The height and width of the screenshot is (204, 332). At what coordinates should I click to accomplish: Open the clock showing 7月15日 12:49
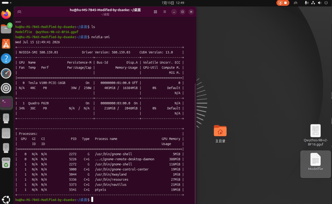(x=173, y=3)
